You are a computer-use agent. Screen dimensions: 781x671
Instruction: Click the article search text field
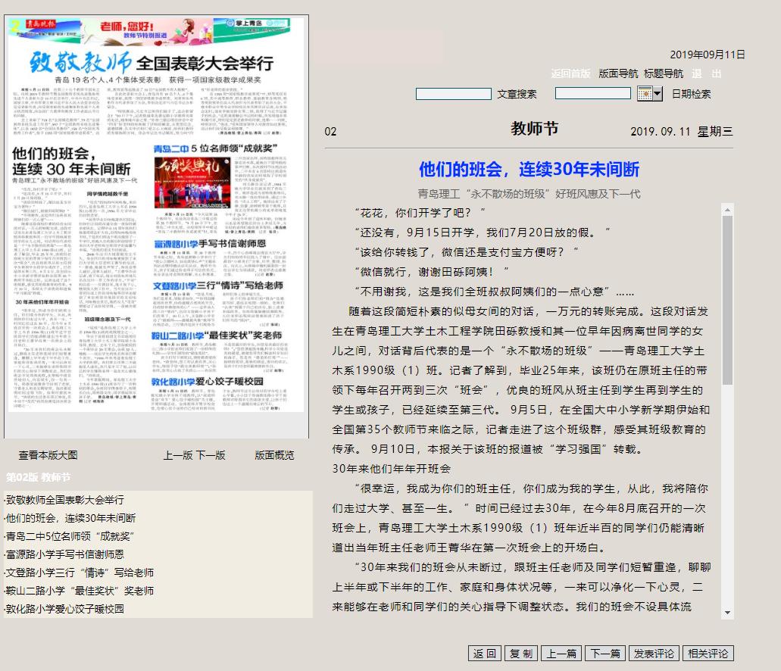pyautogui.click(x=453, y=94)
